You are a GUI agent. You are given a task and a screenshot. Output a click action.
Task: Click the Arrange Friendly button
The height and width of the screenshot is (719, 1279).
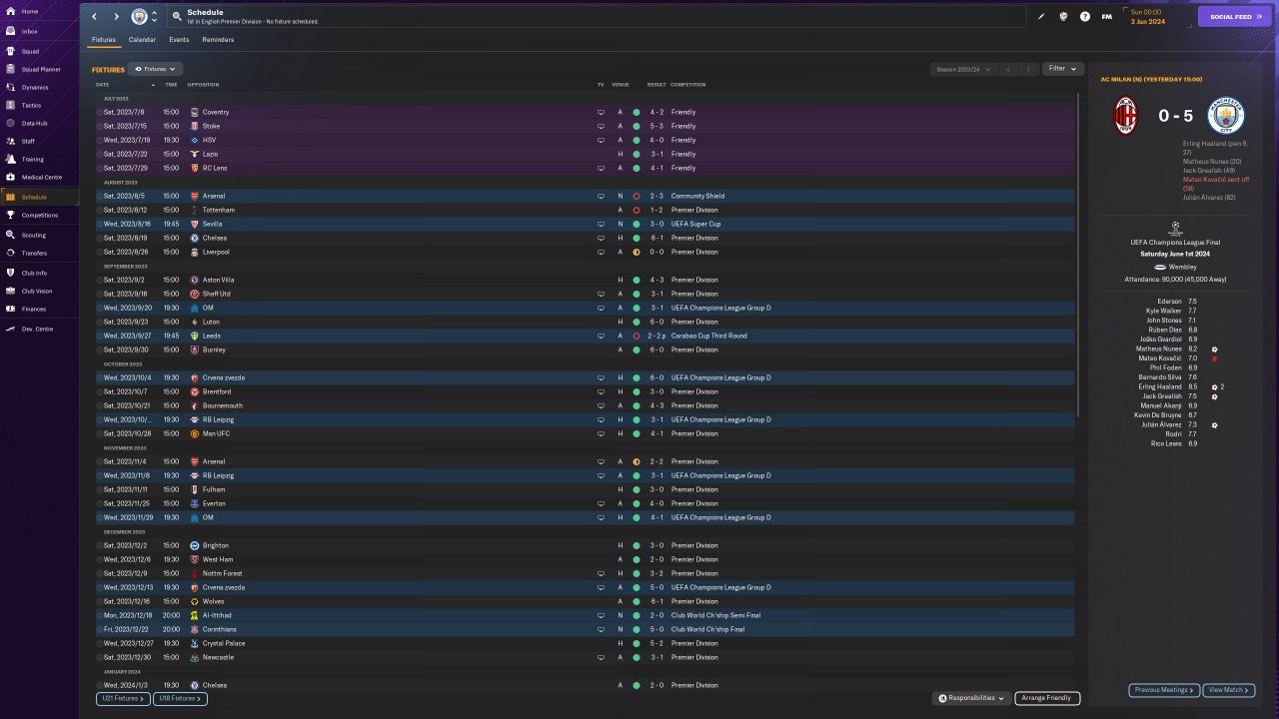click(1047, 698)
